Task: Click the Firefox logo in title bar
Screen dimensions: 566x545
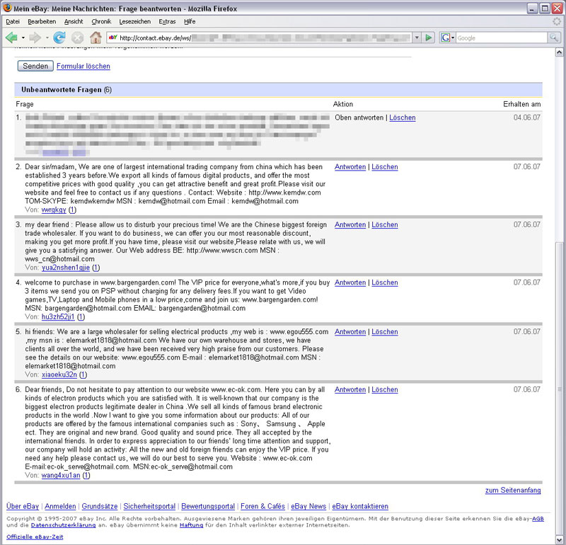Action: [7, 8]
